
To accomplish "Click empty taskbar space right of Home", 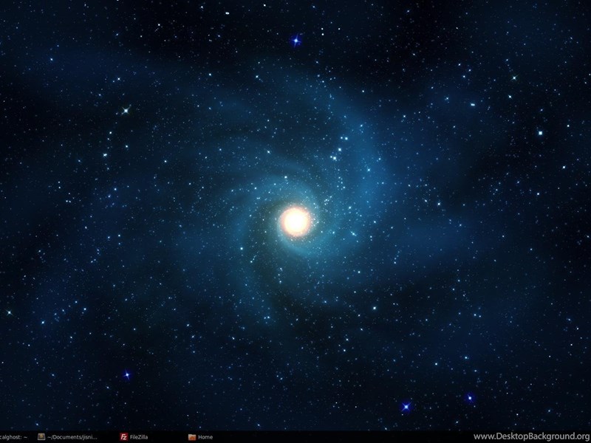I will point(332,437).
